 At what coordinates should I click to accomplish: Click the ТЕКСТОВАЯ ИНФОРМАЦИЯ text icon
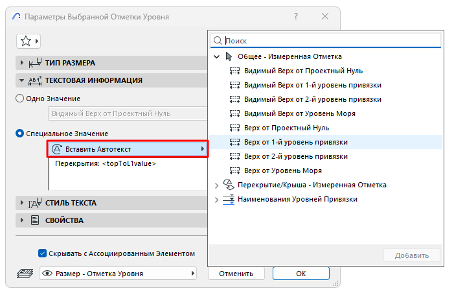pos(35,80)
